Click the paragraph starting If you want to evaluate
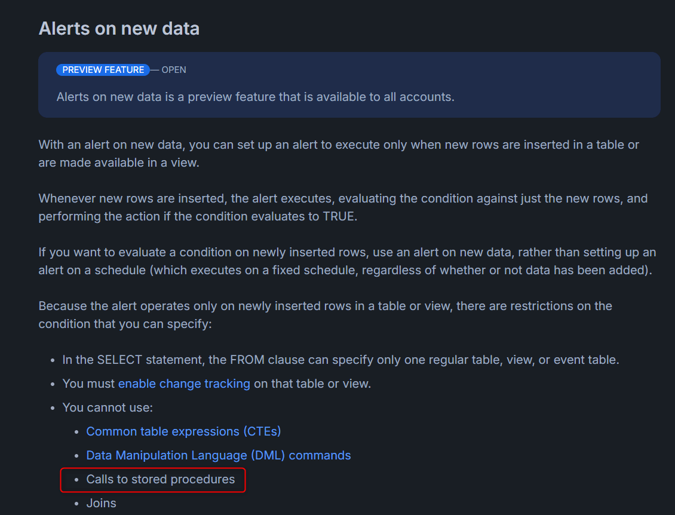Image resolution: width=675 pixels, height=515 pixels. coord(348,261)
